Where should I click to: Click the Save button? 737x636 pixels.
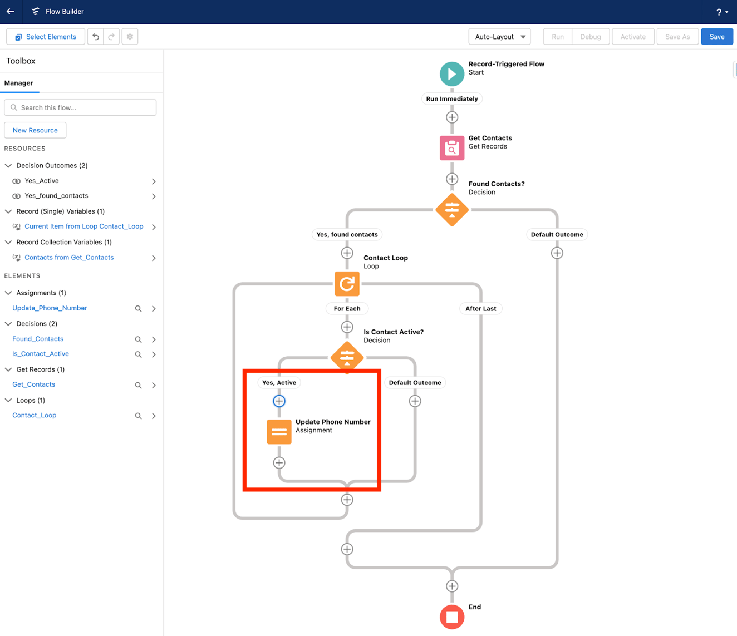click(716, 36)
